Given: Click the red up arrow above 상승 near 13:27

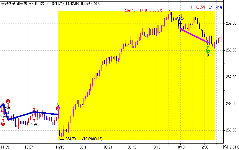Looking at the screenshot, I should [x=34, y=121].
